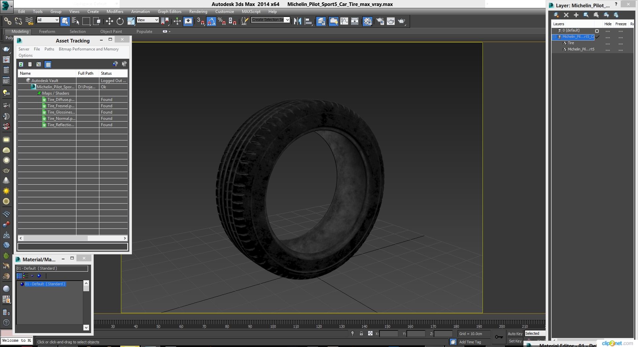The width and height of the screenshot is (638, 347).
Task: Activate the Select and Rotate tool
Action: [x=120, y=21]
